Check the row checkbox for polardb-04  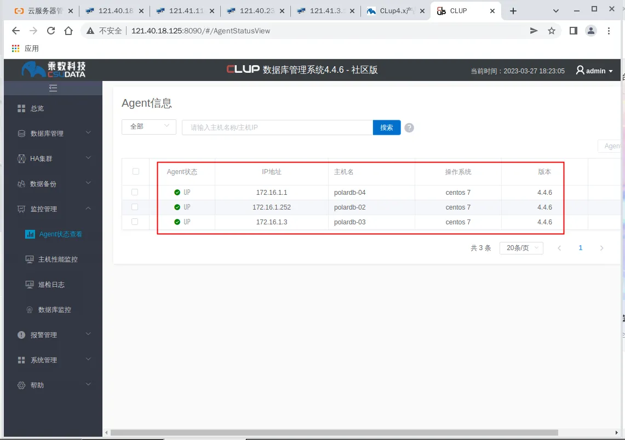135,192
